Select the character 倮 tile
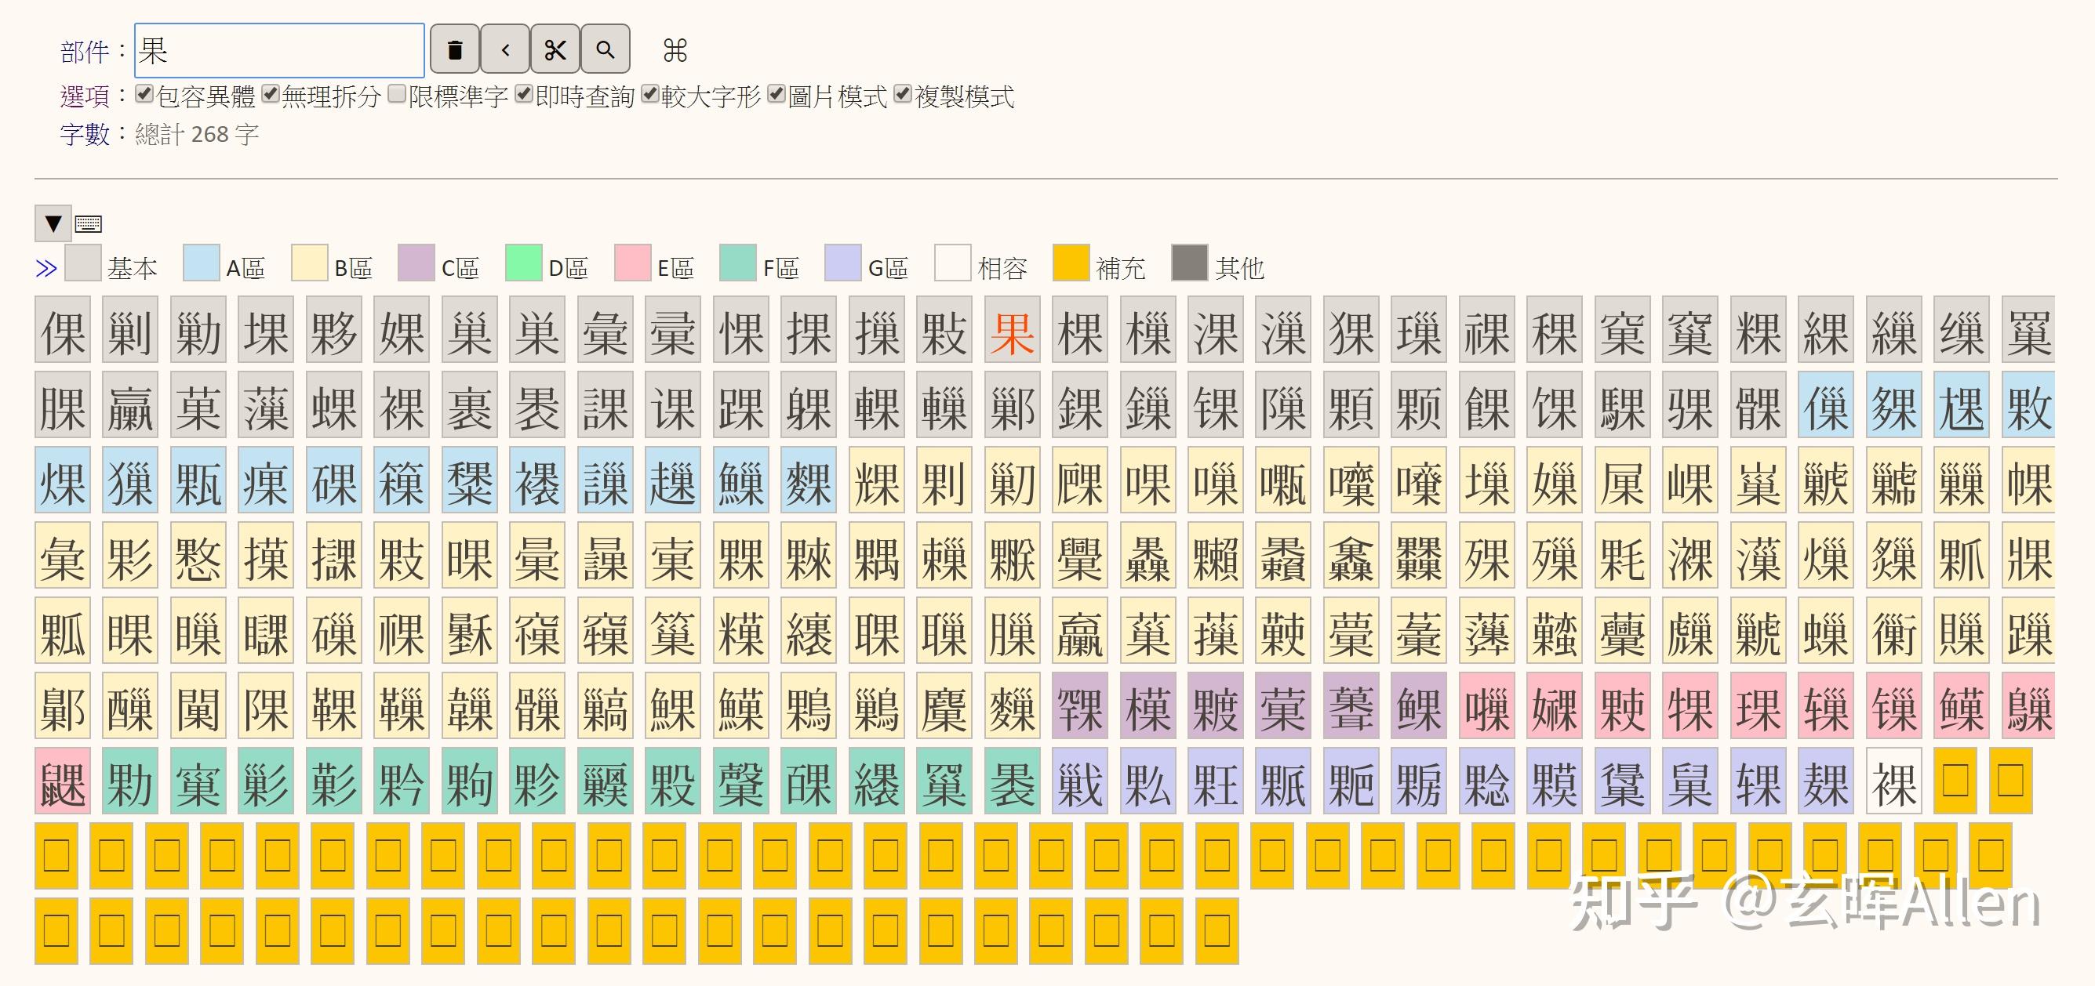The image size is (2095, 986). pyautogui.click(x=63, y=330)
